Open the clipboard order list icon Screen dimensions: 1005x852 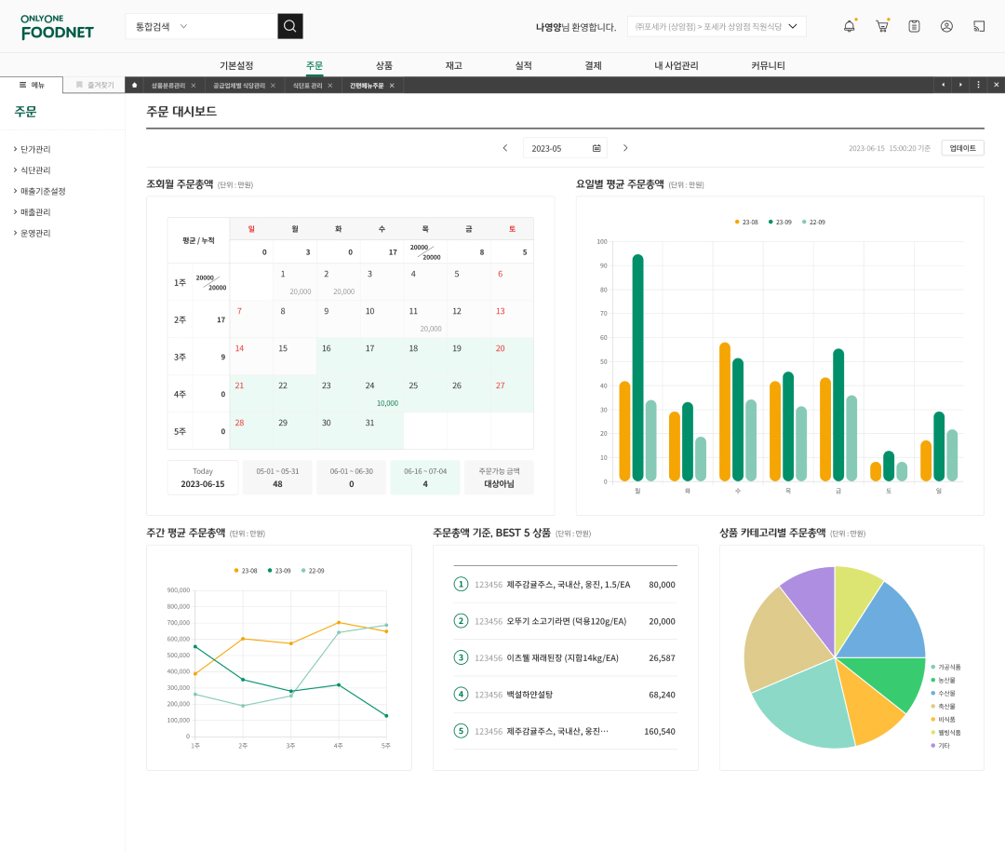[914, 26]
